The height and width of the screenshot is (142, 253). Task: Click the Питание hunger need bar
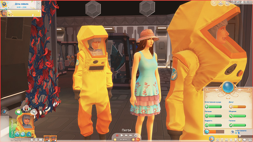pos(213,116)
